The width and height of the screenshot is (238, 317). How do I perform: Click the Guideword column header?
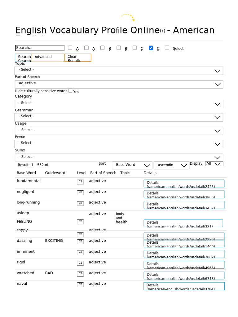click(x=55, y=173)
